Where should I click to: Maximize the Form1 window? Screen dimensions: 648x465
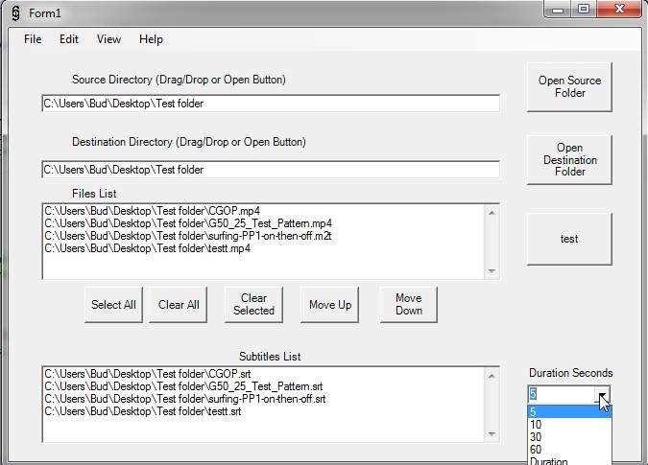pyautogui.click(x=584, y=9)
